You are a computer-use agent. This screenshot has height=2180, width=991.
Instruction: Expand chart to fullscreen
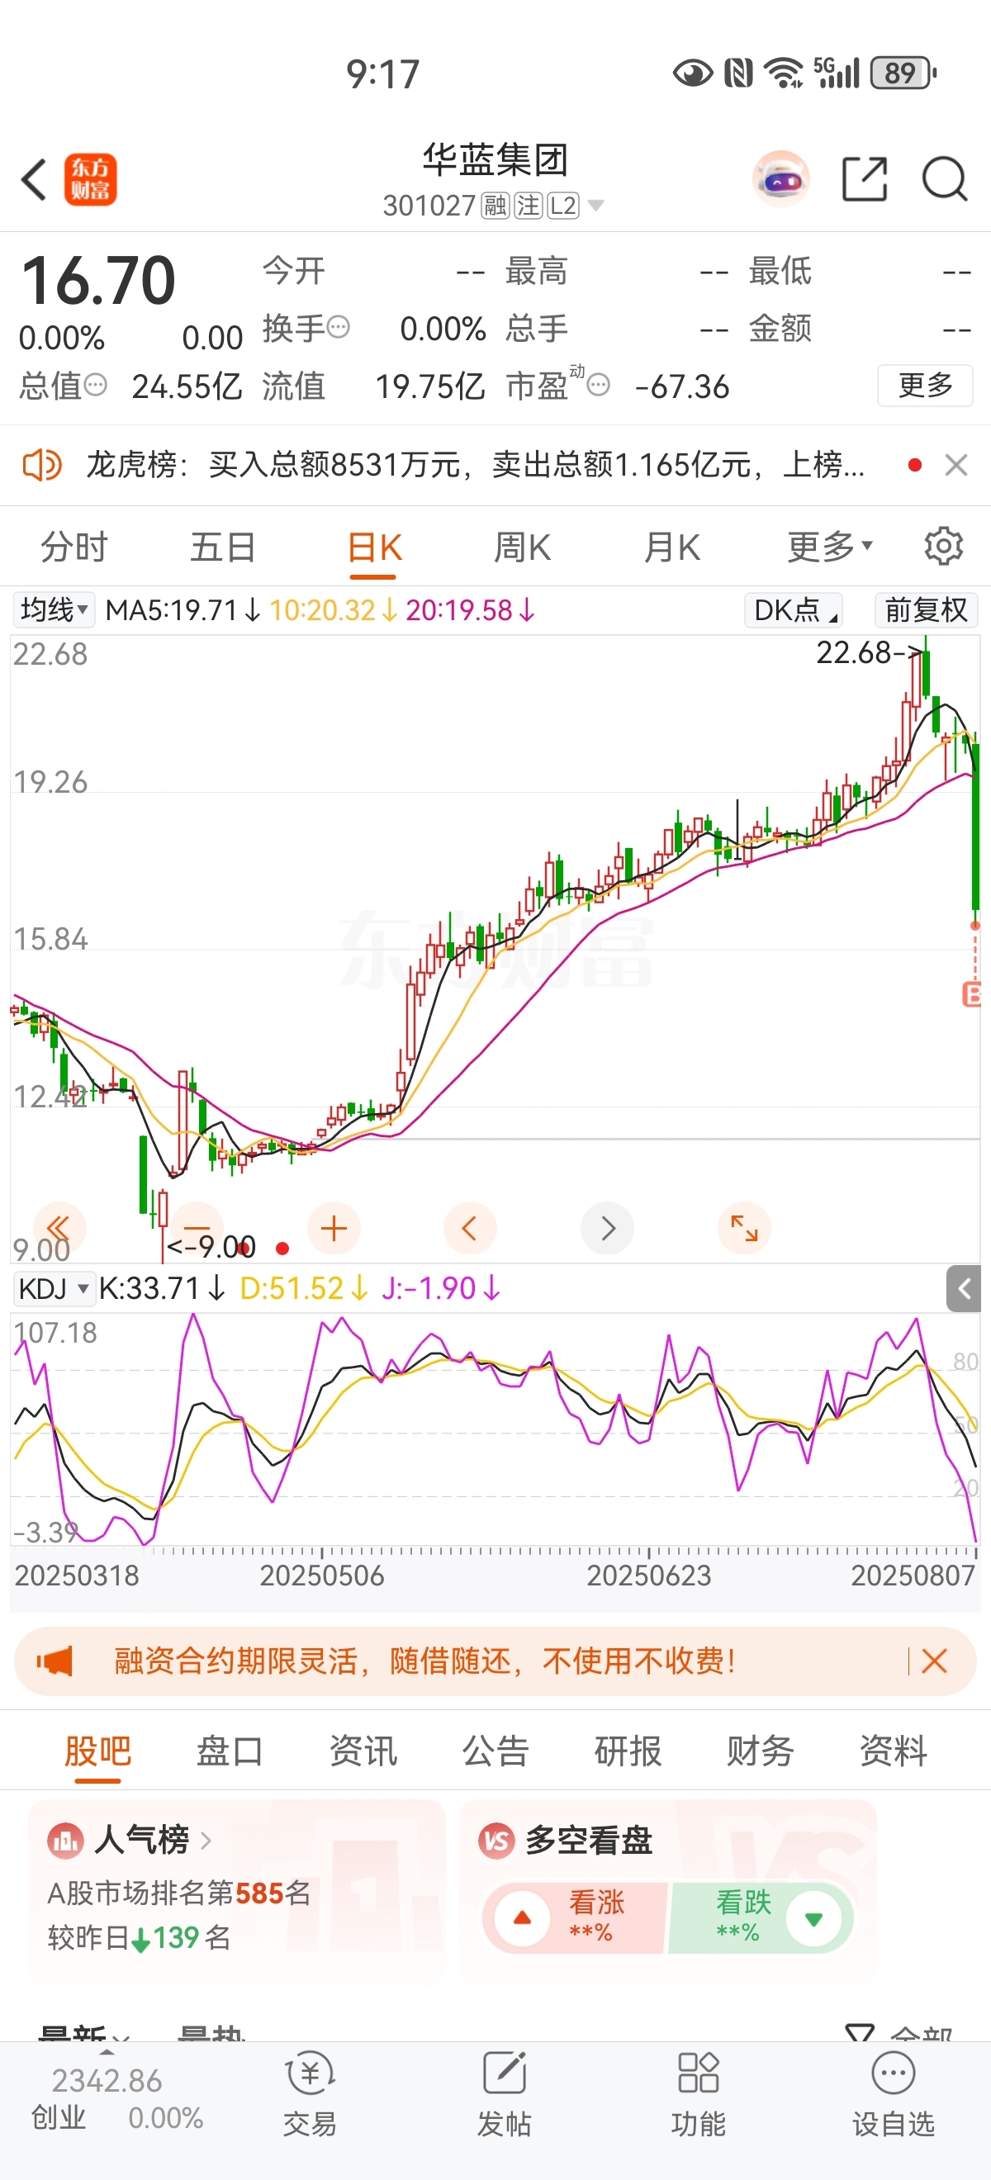(744, 1228)
